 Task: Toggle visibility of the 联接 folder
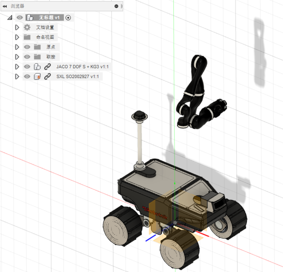pyautogui.click(x=27, y=57)
